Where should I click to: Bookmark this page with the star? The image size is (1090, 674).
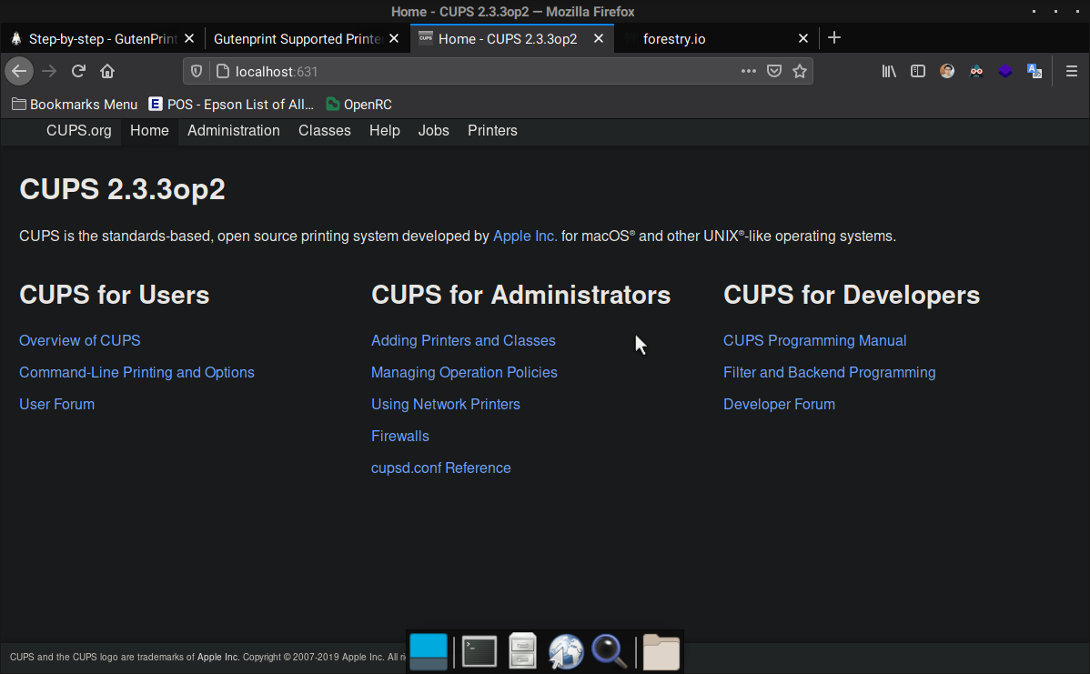[800, 71]
